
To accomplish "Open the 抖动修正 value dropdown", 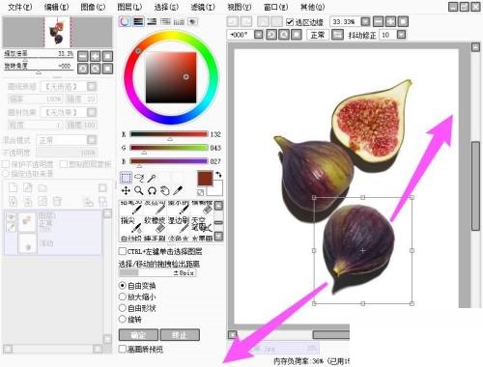I will tap(401, 35).
